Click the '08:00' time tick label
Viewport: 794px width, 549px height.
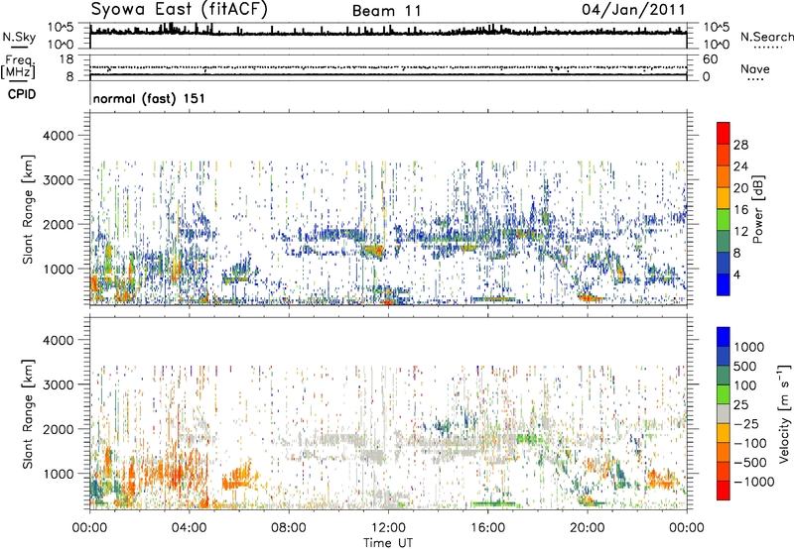click(x=289, y=528)
